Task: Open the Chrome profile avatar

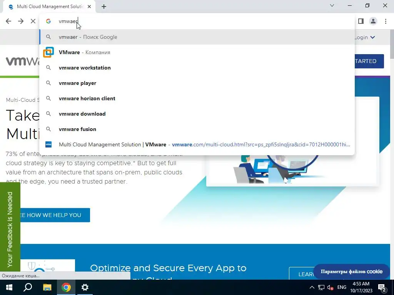Action: point(373,22)
